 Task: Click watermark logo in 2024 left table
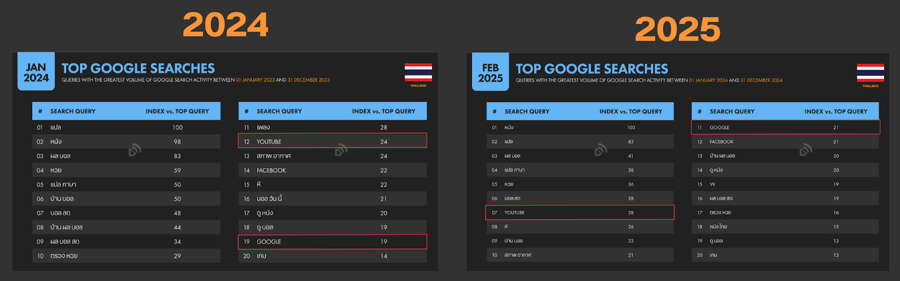[134, 149]
